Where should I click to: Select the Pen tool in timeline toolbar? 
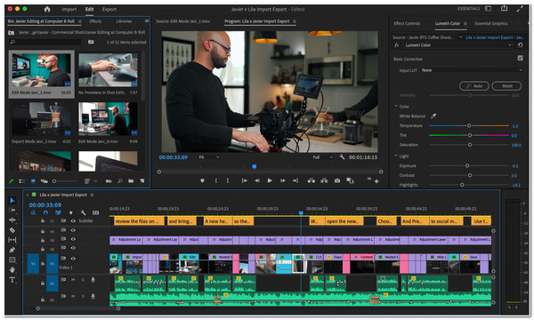coord(12,250)
